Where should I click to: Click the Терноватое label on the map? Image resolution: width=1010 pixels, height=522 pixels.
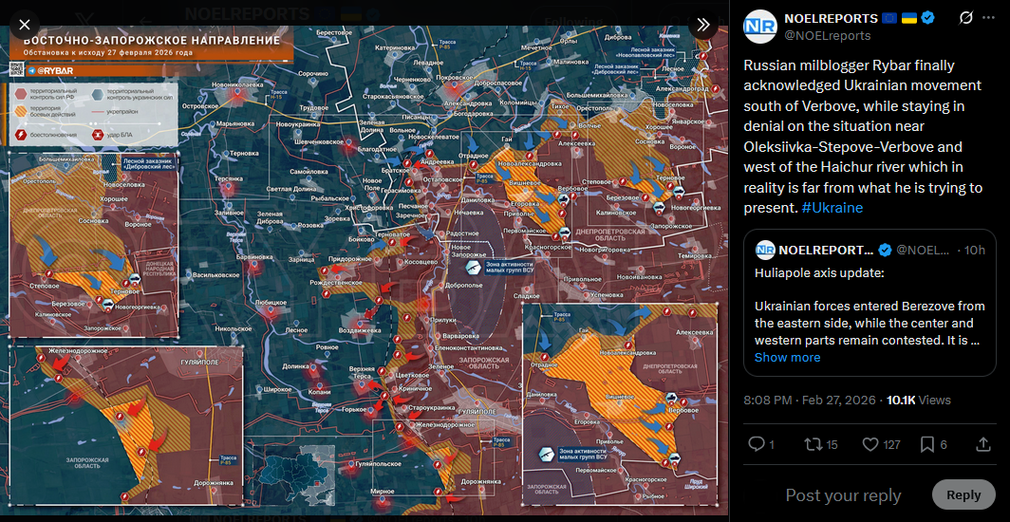click(392, 235)
